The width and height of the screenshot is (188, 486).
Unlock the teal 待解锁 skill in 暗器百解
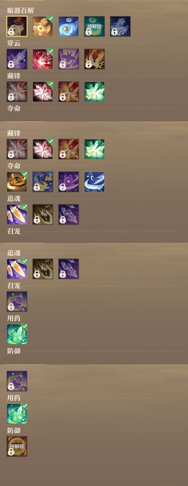click(x=94, y=26)
